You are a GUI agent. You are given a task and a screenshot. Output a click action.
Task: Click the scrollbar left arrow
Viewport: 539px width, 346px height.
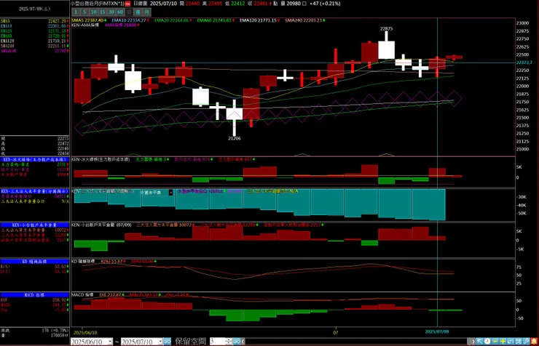pos(243,342)
